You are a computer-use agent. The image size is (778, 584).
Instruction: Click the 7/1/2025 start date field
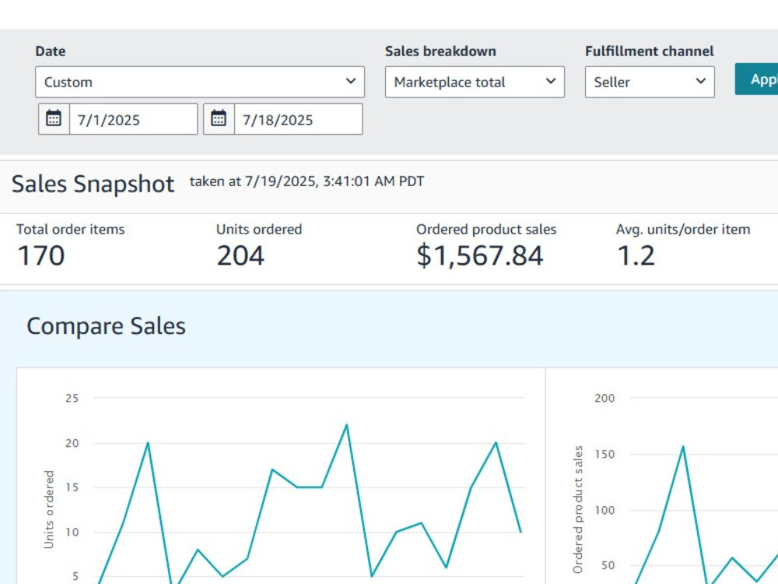click(x=133, y=119)
